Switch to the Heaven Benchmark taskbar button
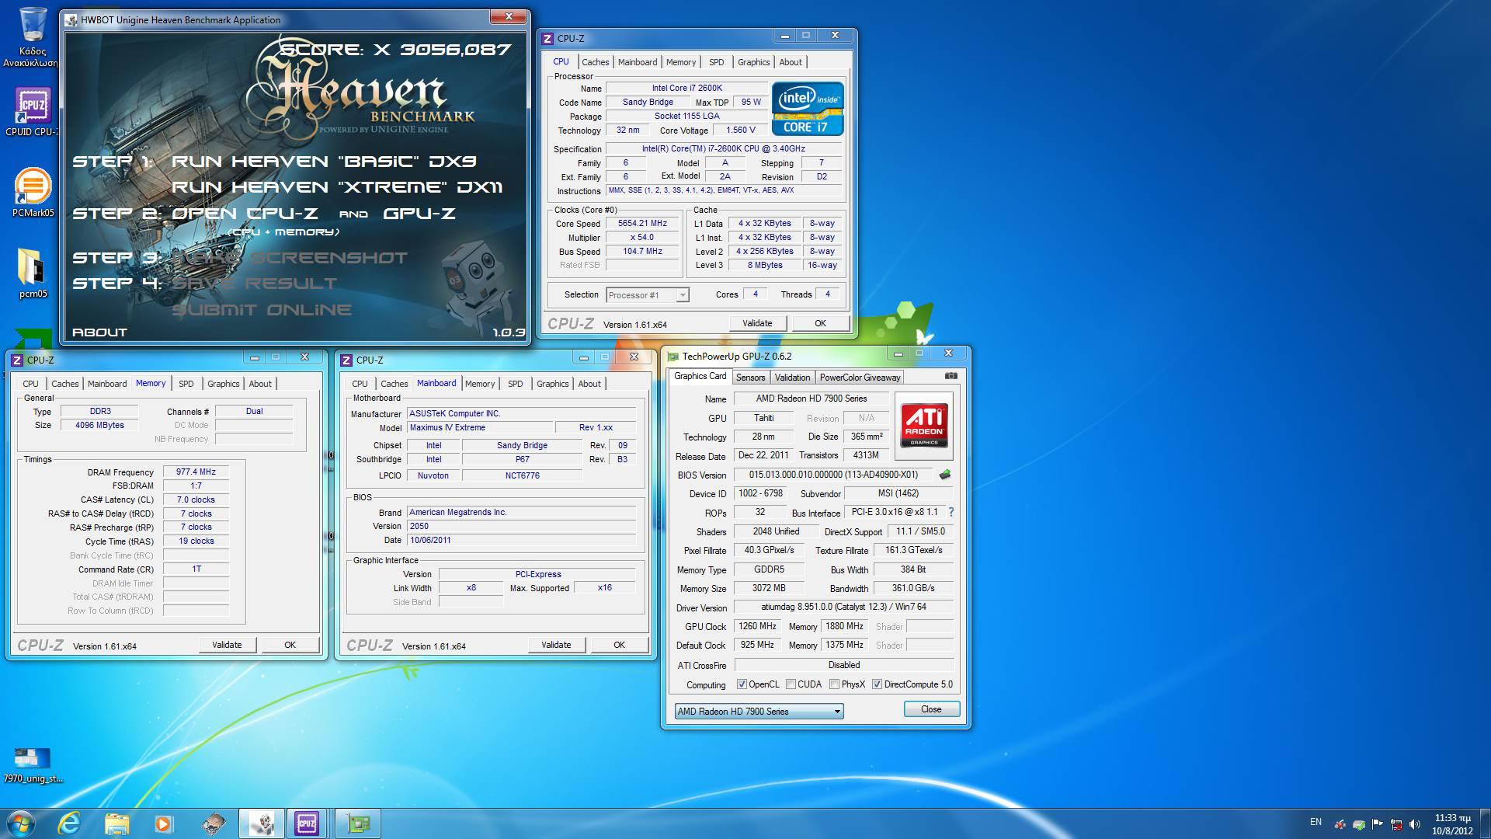 tap(261, 823)
